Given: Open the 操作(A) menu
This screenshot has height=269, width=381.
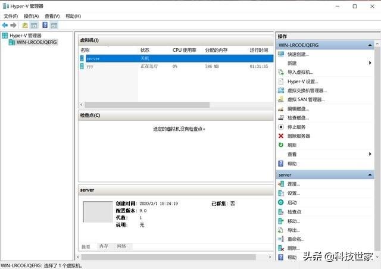Looking at the screenshot, I should tap(31, 16).
